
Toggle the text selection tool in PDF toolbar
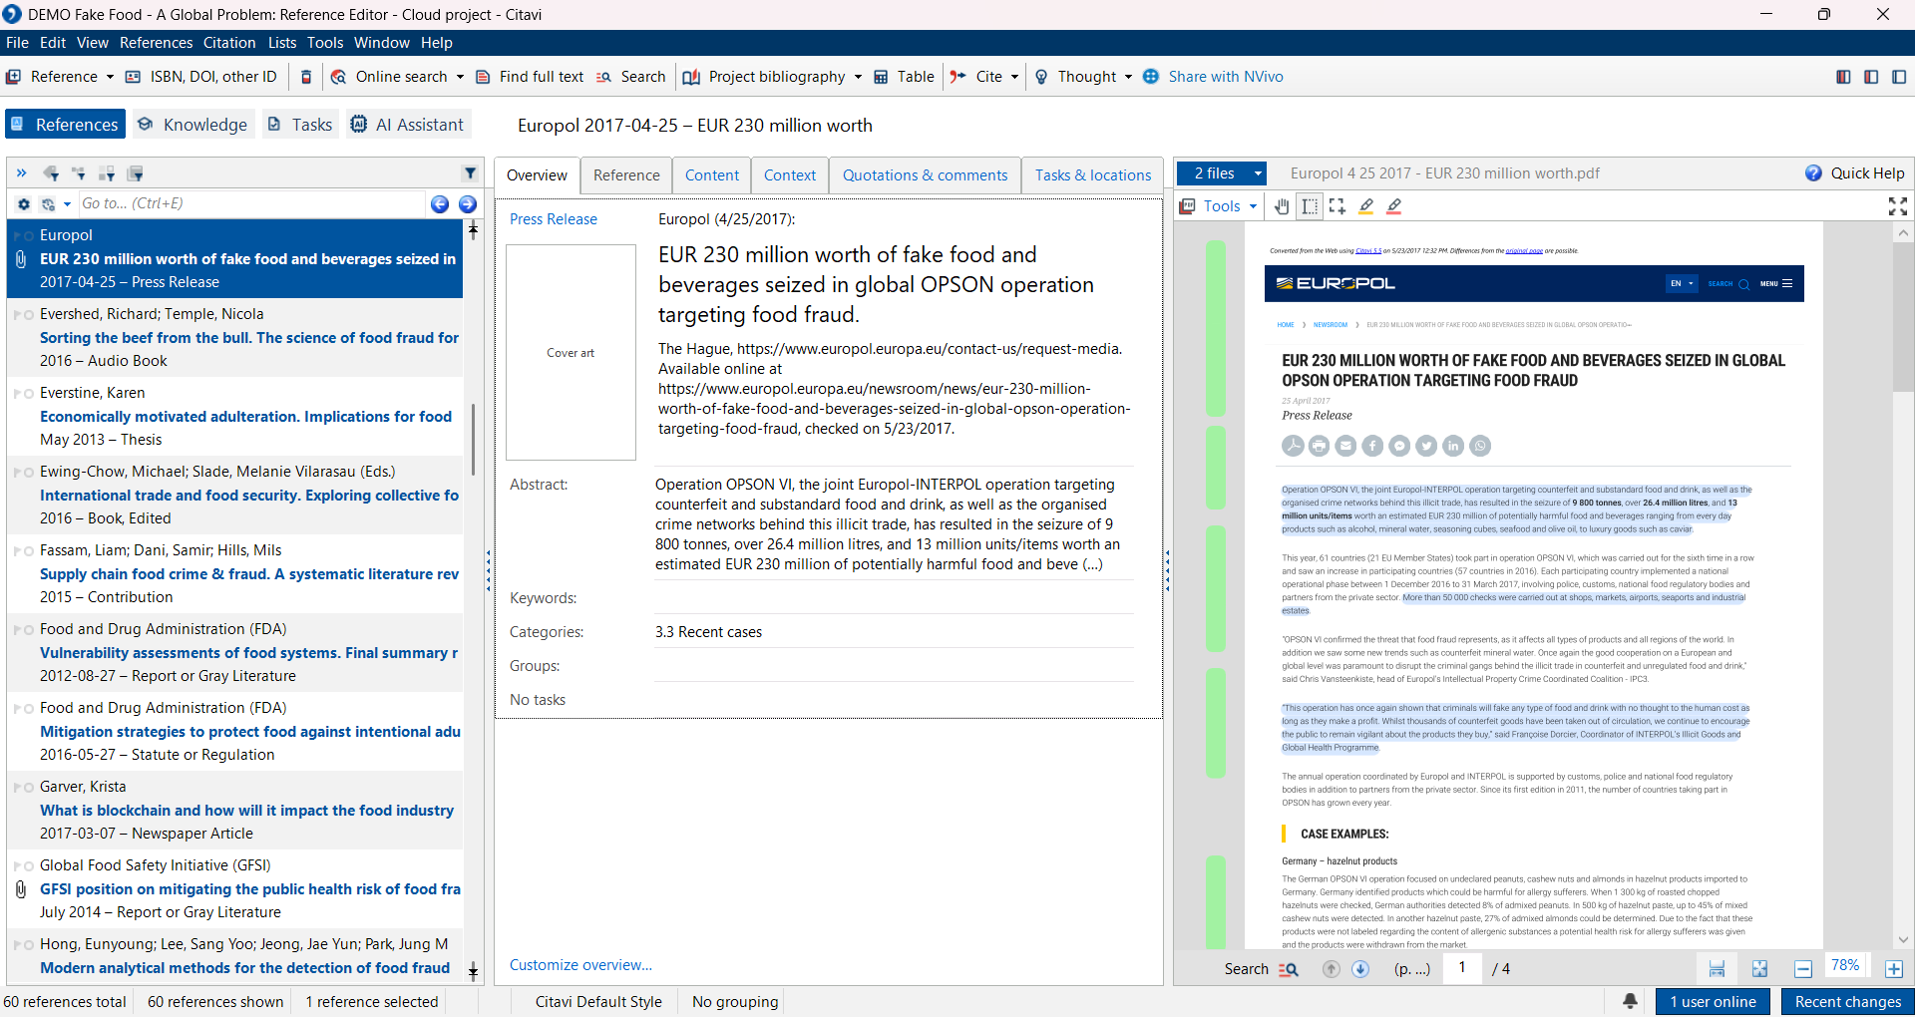tap(1310, 206)
